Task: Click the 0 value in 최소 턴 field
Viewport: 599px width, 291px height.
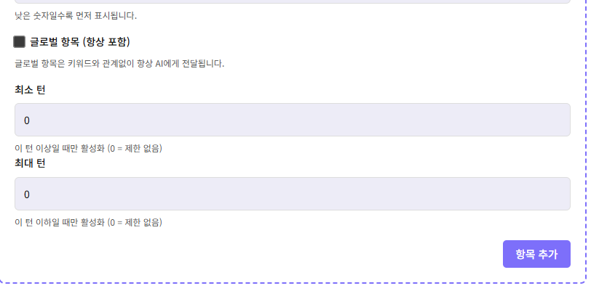Action: (27, 120)
